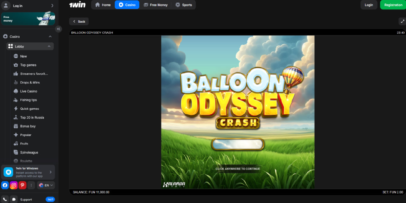Click the Bet FUN 2.00 text

coord(392,192)
